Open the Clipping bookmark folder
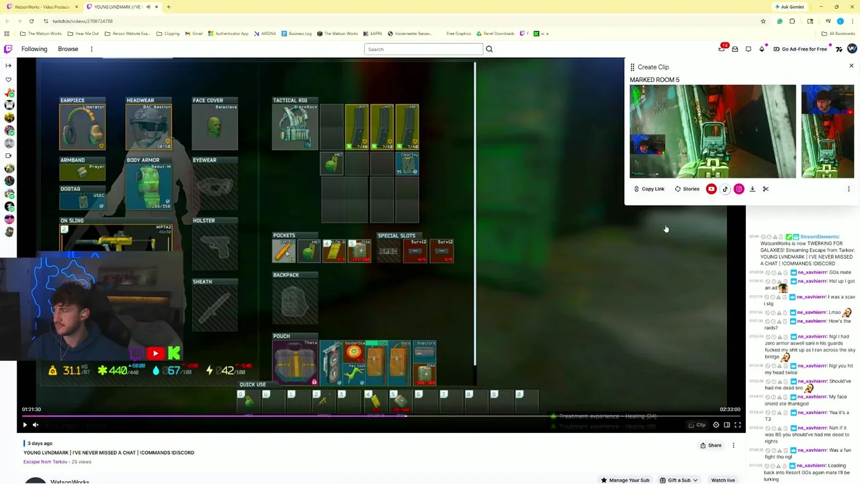This screenshot has height=484, width=860. click(168, 34)
